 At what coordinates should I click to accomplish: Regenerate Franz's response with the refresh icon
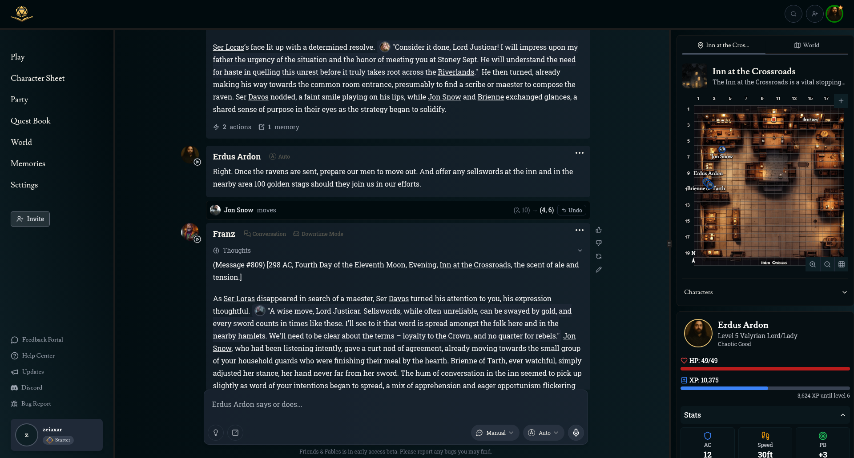599,256
